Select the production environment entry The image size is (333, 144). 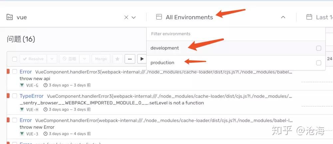click(x=163, y=63)
